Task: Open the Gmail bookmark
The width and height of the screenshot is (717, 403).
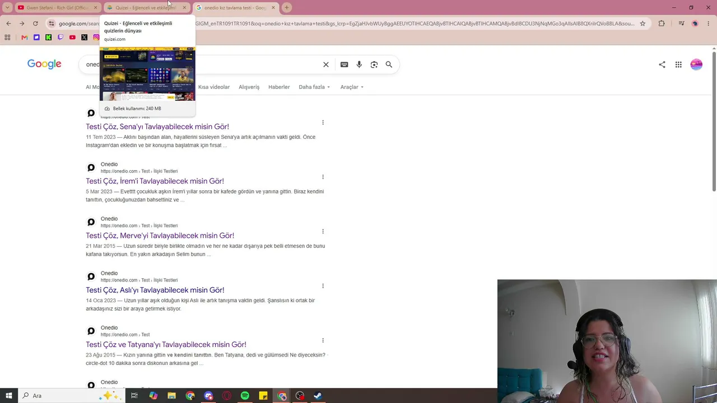Action: click(x=24, y=38)
